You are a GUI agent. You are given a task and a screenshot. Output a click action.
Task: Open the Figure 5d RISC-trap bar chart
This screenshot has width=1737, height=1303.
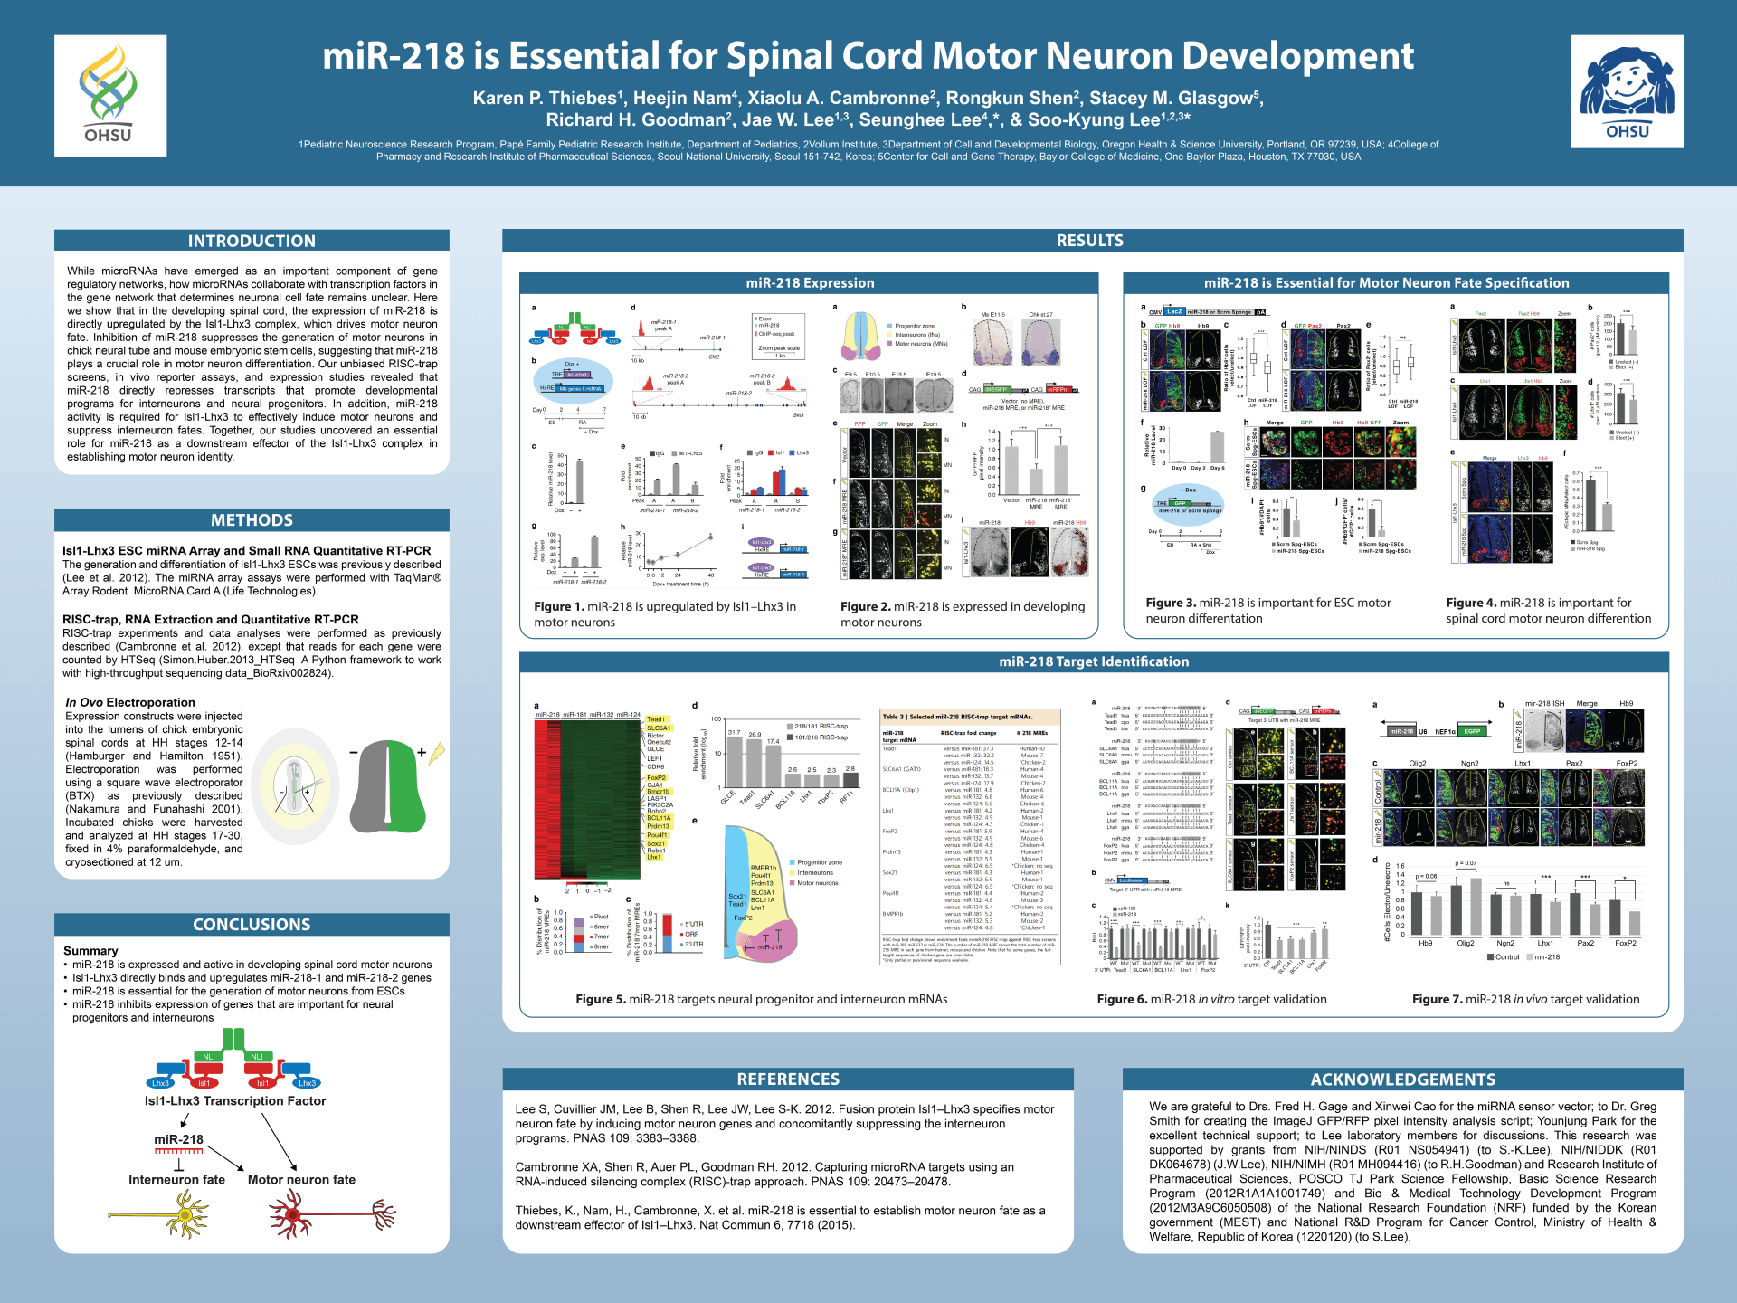pyautogui.click(x=779, y=761)
